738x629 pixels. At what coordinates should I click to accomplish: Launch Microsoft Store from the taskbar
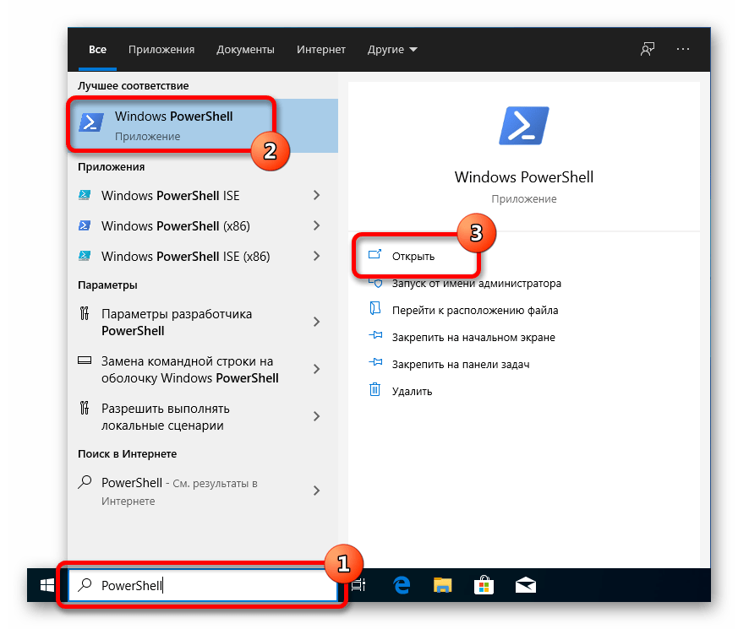pyautogui.click(x=484, y=584)
